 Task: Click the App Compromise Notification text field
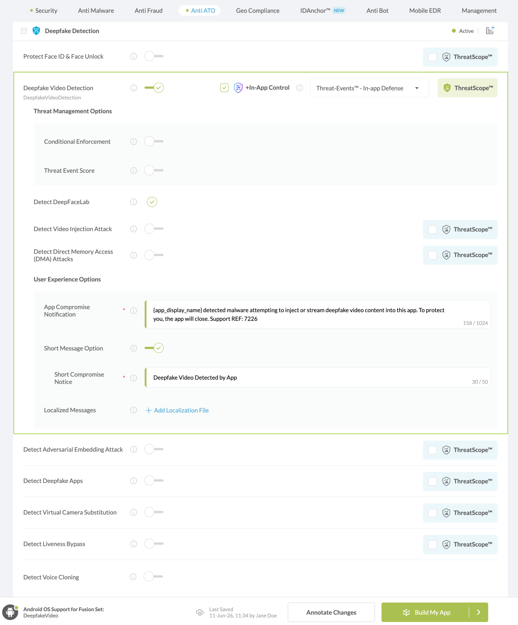tap(317, 314)
